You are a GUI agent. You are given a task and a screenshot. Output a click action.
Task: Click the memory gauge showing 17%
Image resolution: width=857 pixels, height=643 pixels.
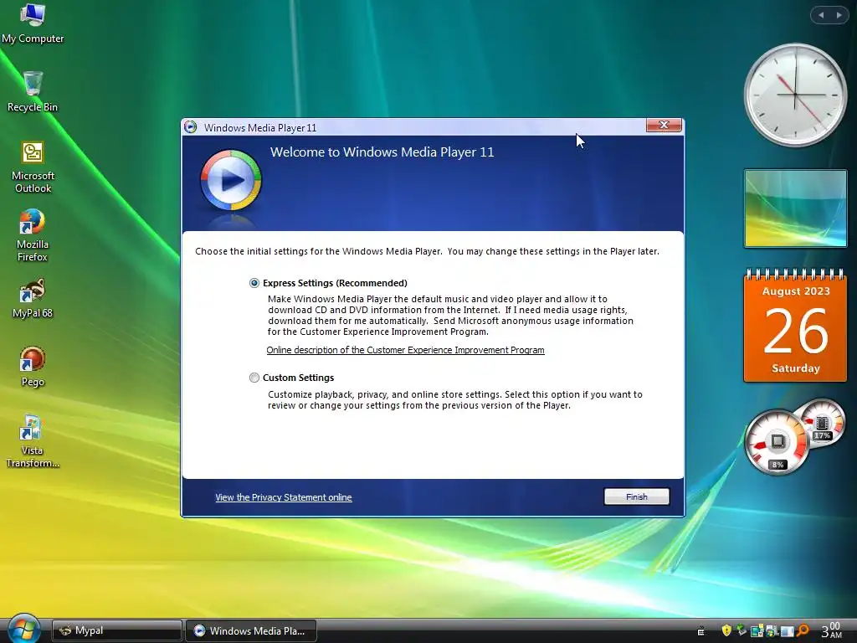(x=822, y=422)
